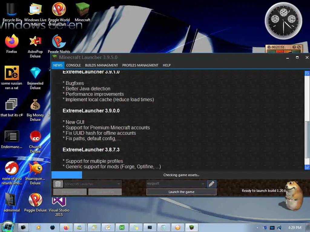Viewport: 310px width, 232px height.
Task: Select the Peggle Deluxe desktop icon
Action: (35, 202)
